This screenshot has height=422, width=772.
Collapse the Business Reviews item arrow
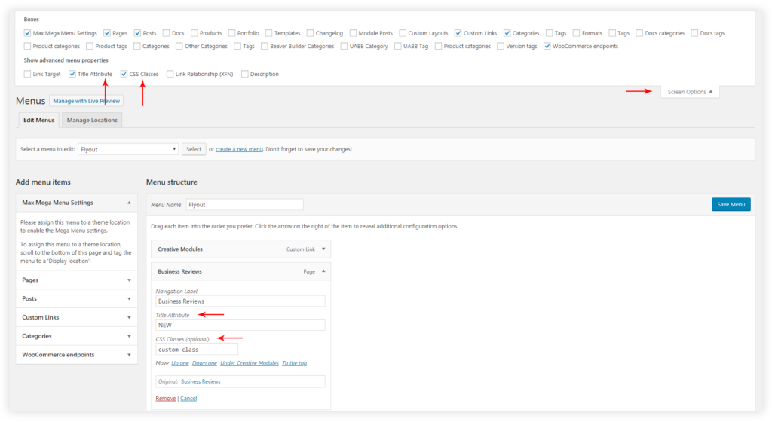tap(323, 271)
